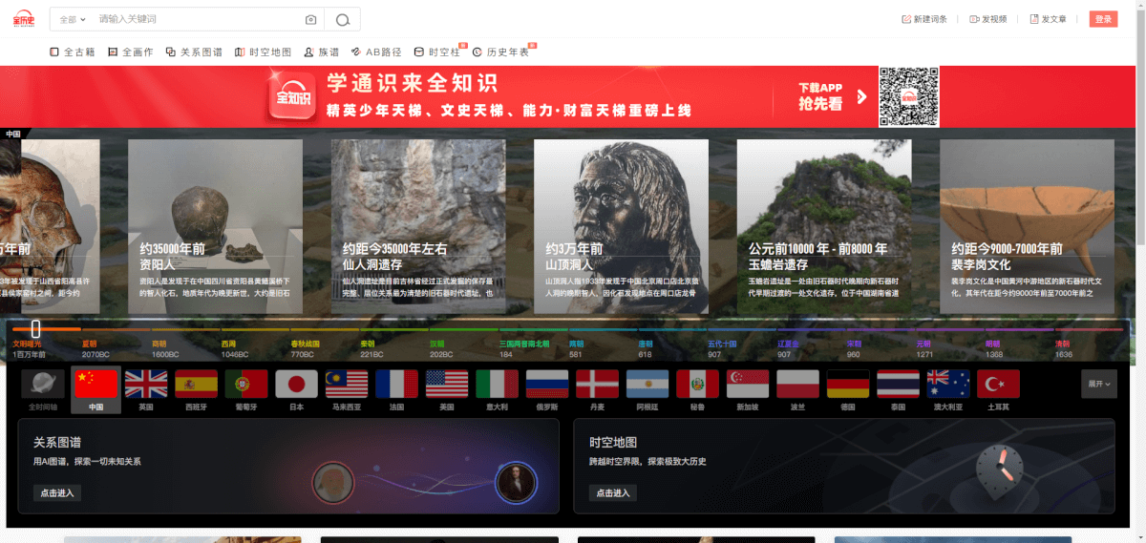Screen dimensions: 1146x543
Task: Select the 全时间轴 globe icon
Action: (43, 384)
